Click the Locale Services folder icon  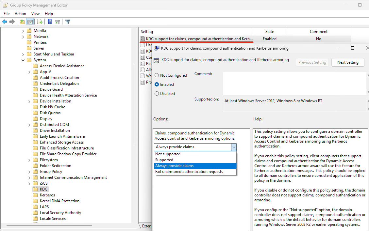tap(35, 219)
